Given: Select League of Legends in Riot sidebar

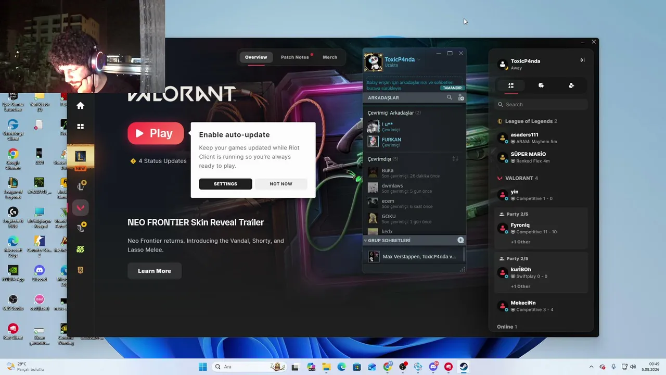Looking at the screenshot, I should coord(81,156).
